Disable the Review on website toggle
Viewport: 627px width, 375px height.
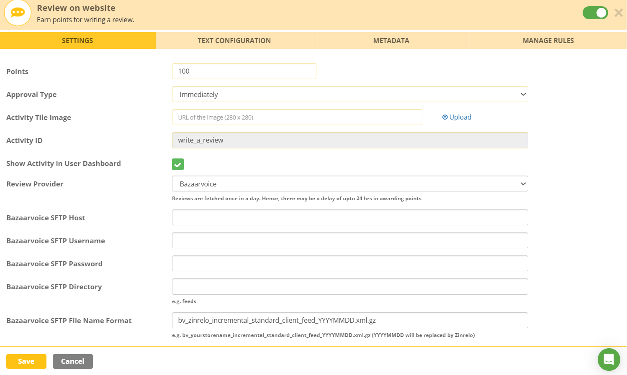coord(595,13)
